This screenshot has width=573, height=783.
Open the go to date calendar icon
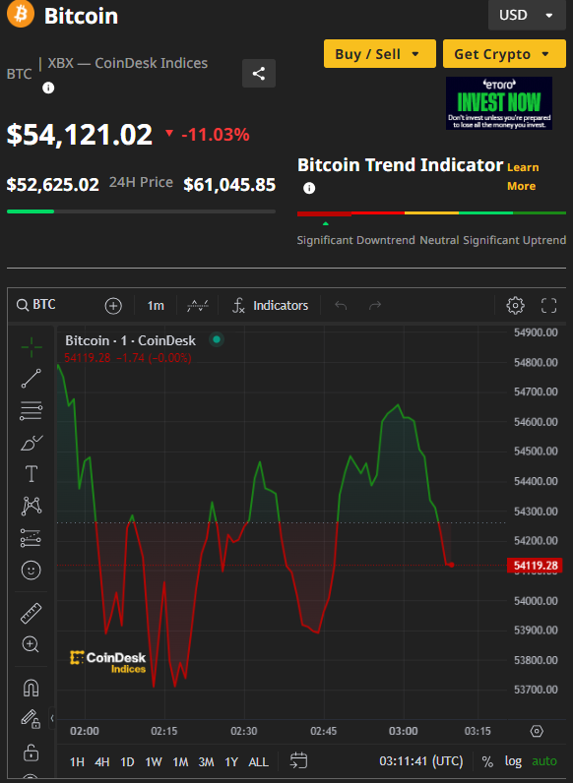click(x=298, y=760)
